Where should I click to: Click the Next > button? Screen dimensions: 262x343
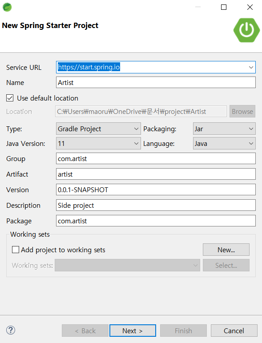[x=133, y=331]
